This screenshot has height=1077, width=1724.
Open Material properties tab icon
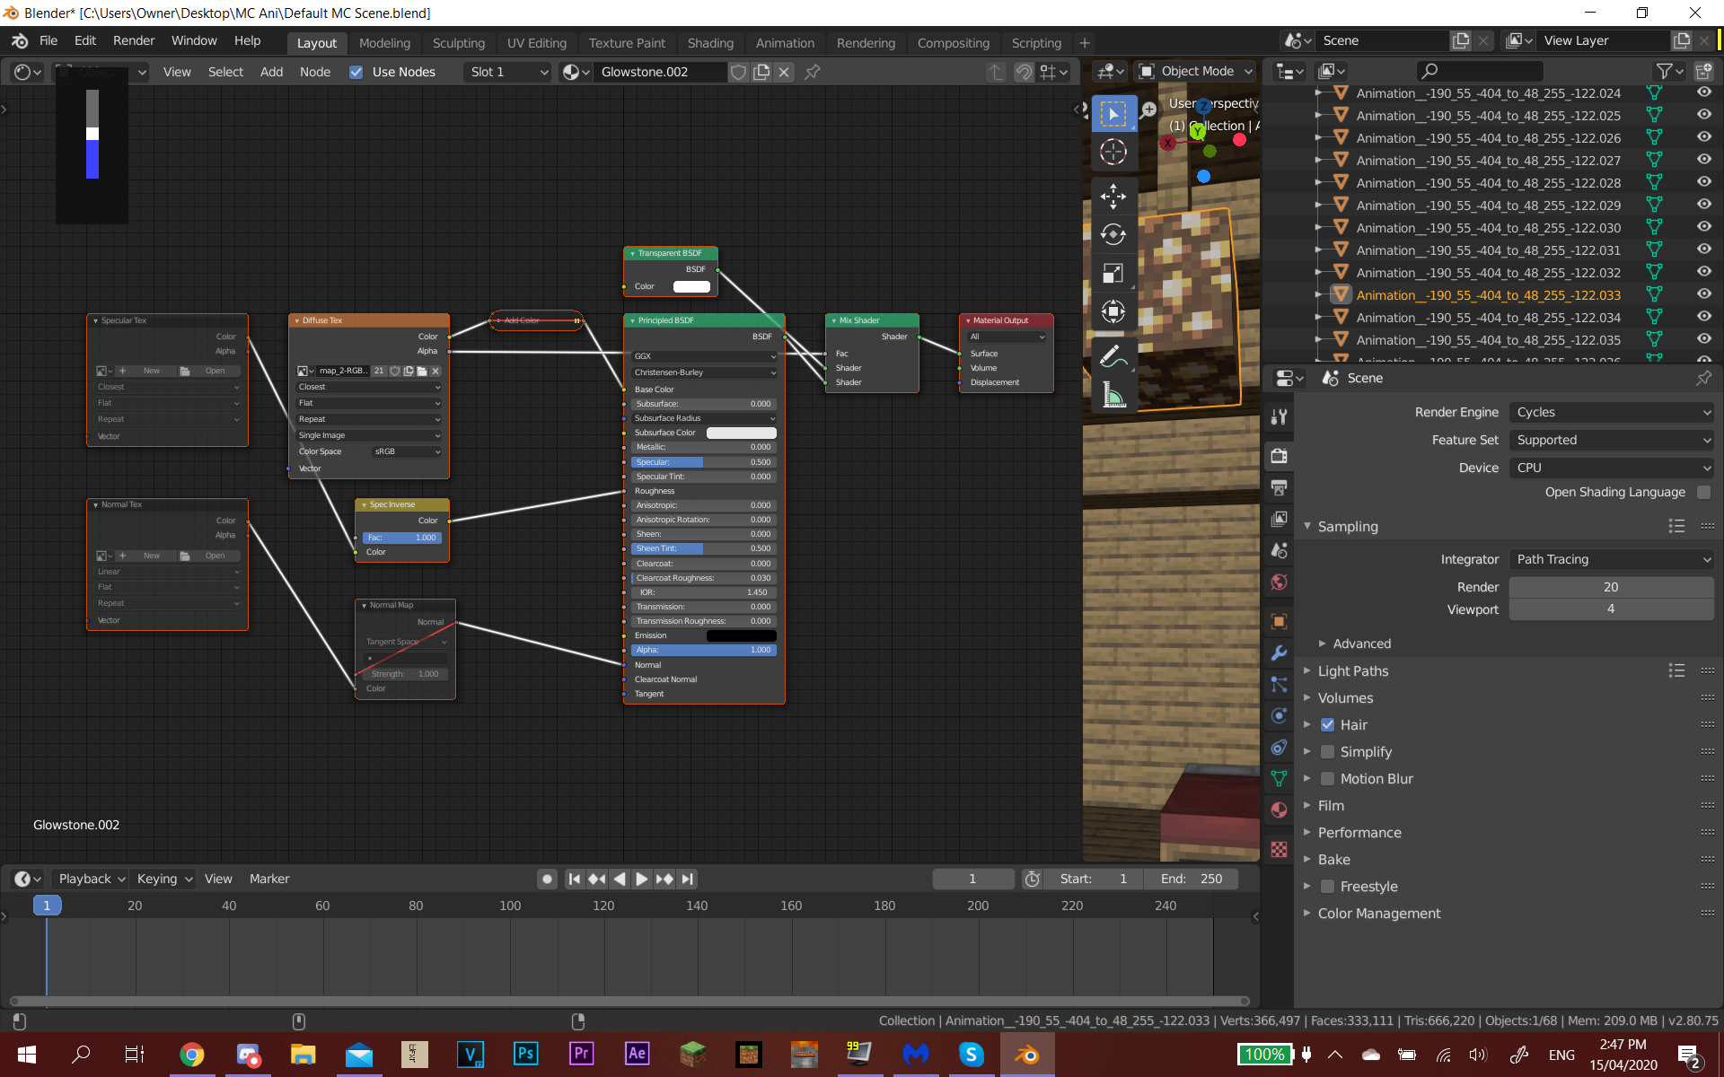pos(1280,810)
